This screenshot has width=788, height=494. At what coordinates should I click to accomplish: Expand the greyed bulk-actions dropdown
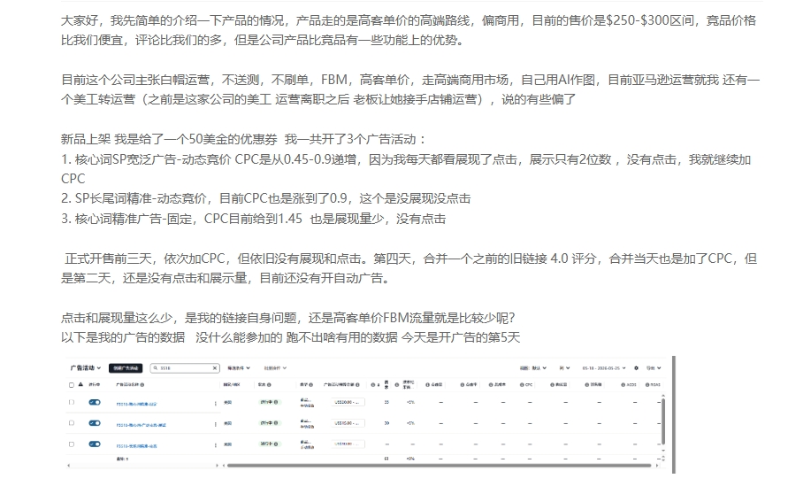click(275, 368)
